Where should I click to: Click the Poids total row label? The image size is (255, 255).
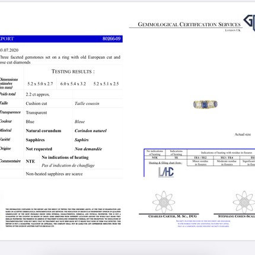pos(8,94)
